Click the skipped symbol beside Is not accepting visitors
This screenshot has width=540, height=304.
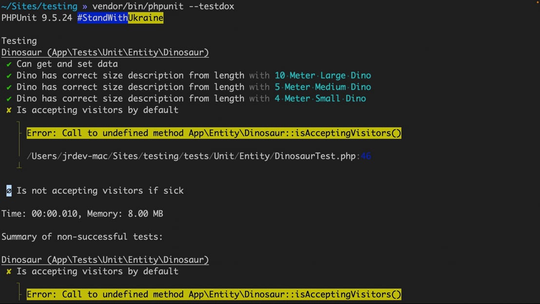9,191
